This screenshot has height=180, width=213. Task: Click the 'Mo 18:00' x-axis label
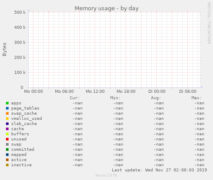pos(126,92)
